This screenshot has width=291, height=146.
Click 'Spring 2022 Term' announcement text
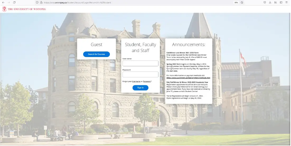tap(174, 64)
